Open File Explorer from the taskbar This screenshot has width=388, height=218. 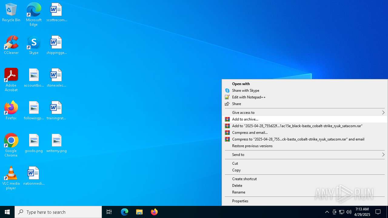point(139,212)
